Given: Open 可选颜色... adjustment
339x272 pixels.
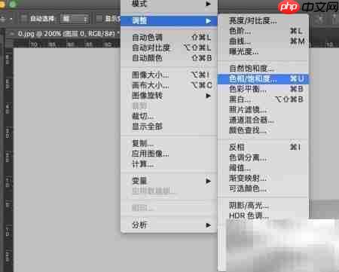Looking at the screenshot, I should (263, 188).
